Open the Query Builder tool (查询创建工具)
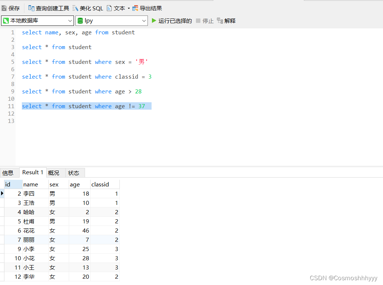The height and width of the screenshot is (285, 383). pyautogui.click(x=49, y=8)
